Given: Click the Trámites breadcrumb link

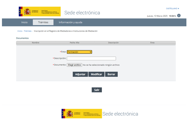Looking at the screenshot, I should pos(28,31).
